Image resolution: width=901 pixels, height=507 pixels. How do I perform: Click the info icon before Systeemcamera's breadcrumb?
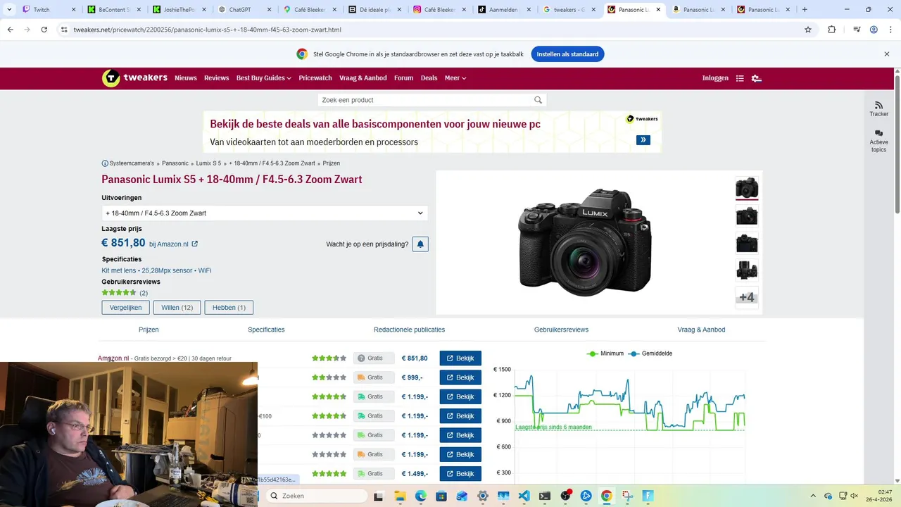[x=105, y=163]
